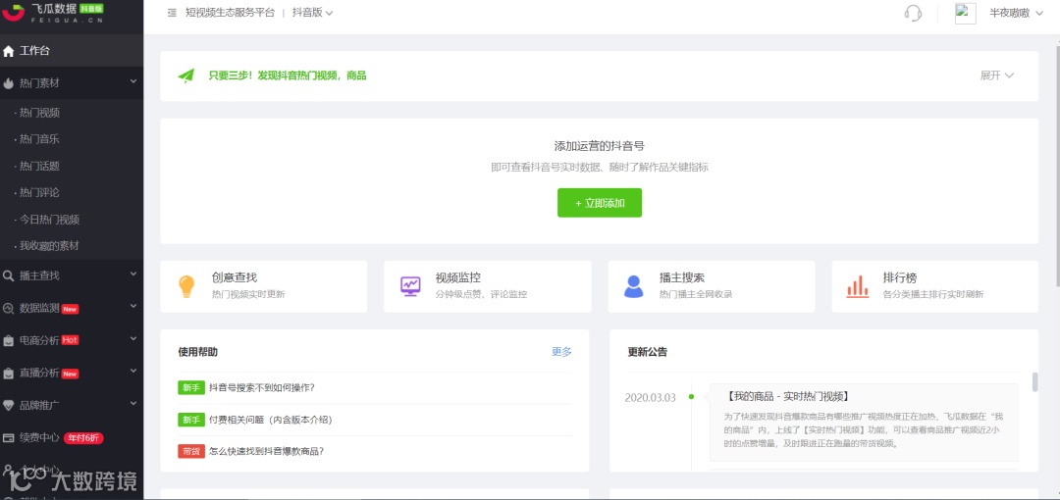Open help article 付费相关问题
Screen dimensions: 1060x500
[271, 420]
